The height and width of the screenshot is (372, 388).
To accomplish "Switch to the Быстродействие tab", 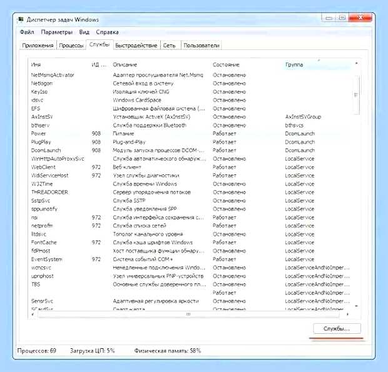I will pyautogui.click(x=136, y=46).
